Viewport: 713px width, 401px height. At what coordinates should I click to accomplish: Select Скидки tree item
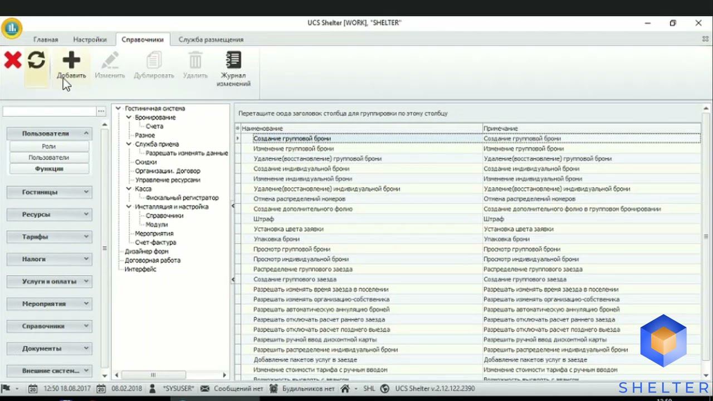[146, 162]
